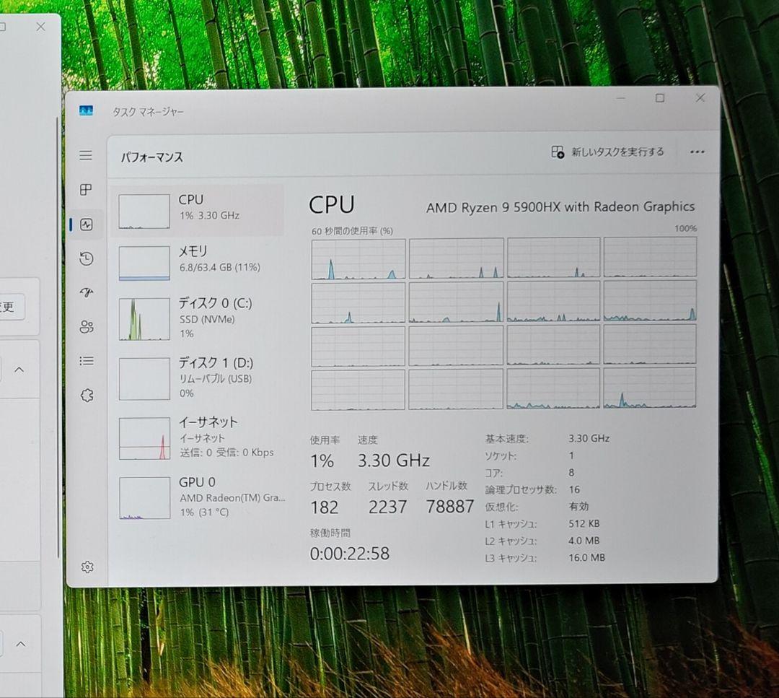The height and width of the screenshot is (698, 779).
Task: Click the CPU mini usage graph thumbnail
Action: [x=144, y=211]
